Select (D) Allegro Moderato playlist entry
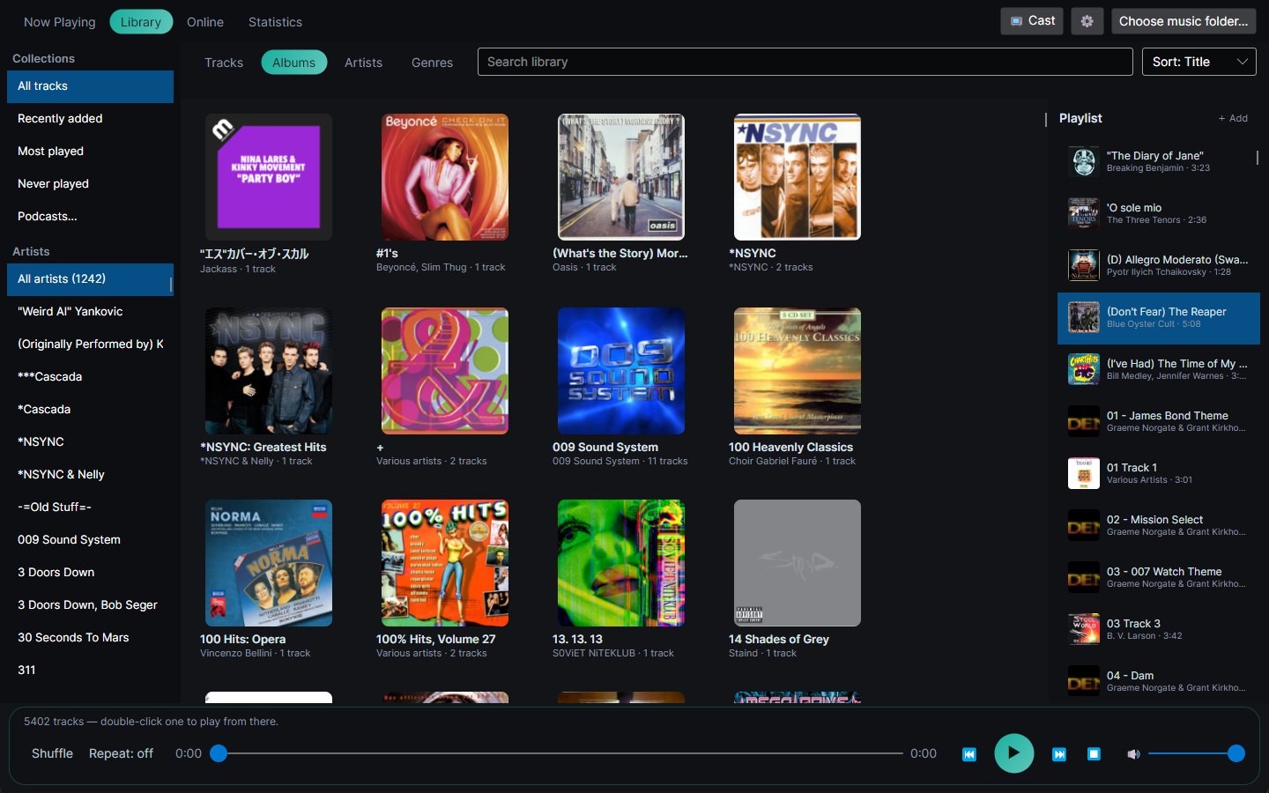Screen dimensions: 1269x793 pyautogui.click(x=1158, y=266)
